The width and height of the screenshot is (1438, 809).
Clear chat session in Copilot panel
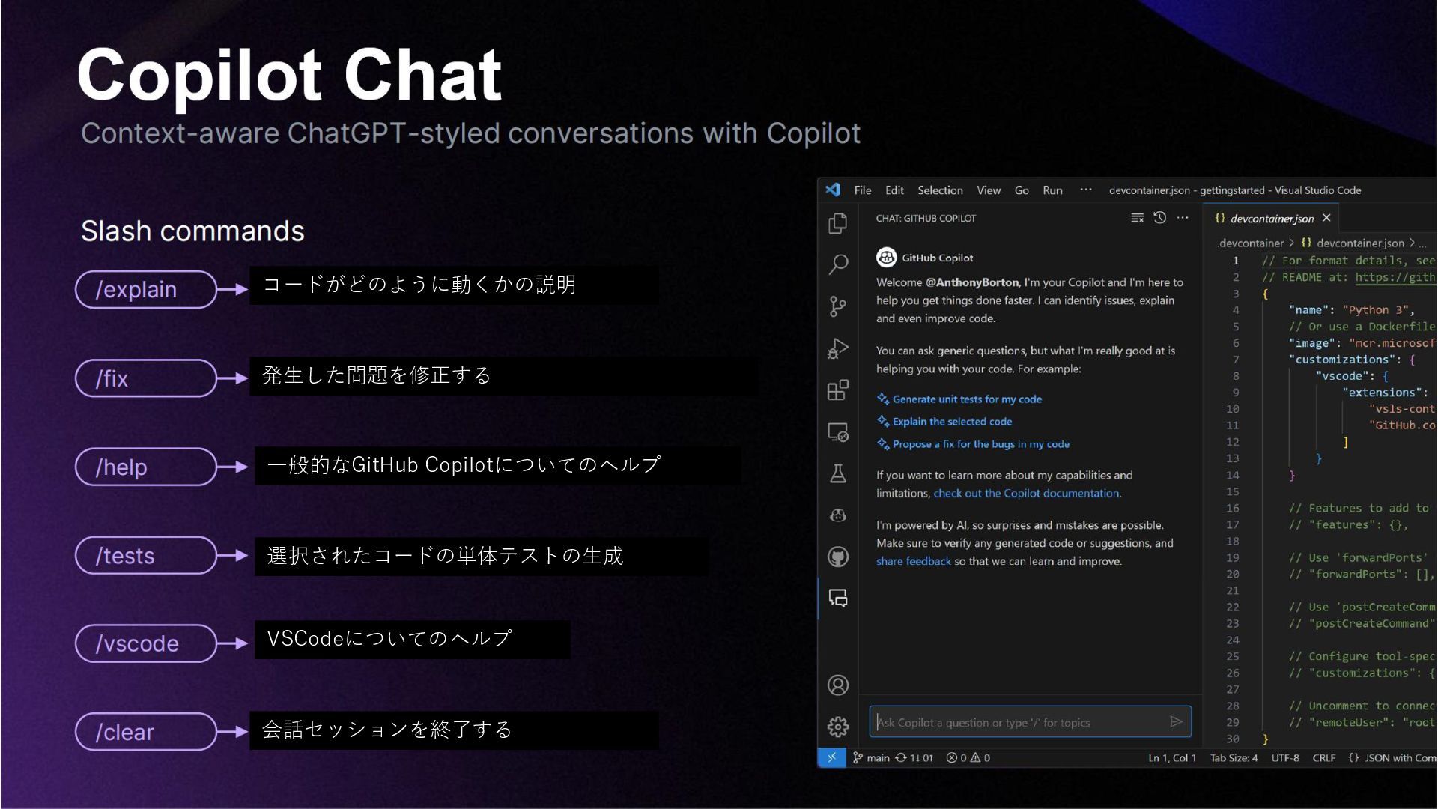click(x=1137, y=218)
